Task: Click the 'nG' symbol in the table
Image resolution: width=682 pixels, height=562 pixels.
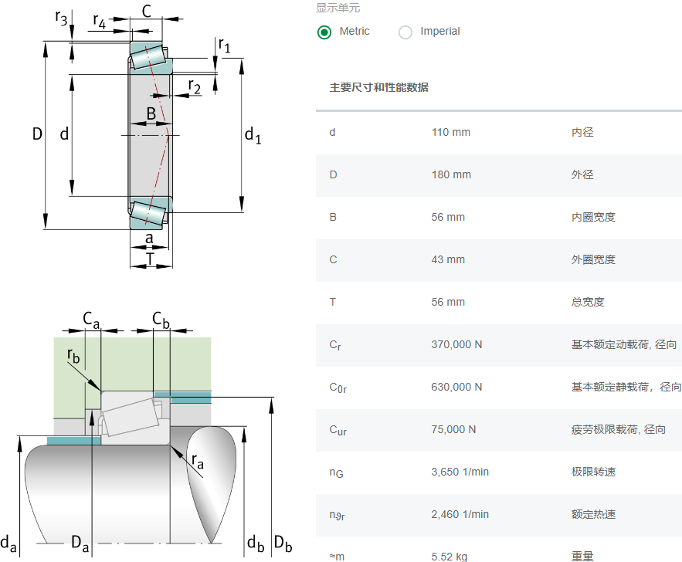Action: (x=336, y=472)
